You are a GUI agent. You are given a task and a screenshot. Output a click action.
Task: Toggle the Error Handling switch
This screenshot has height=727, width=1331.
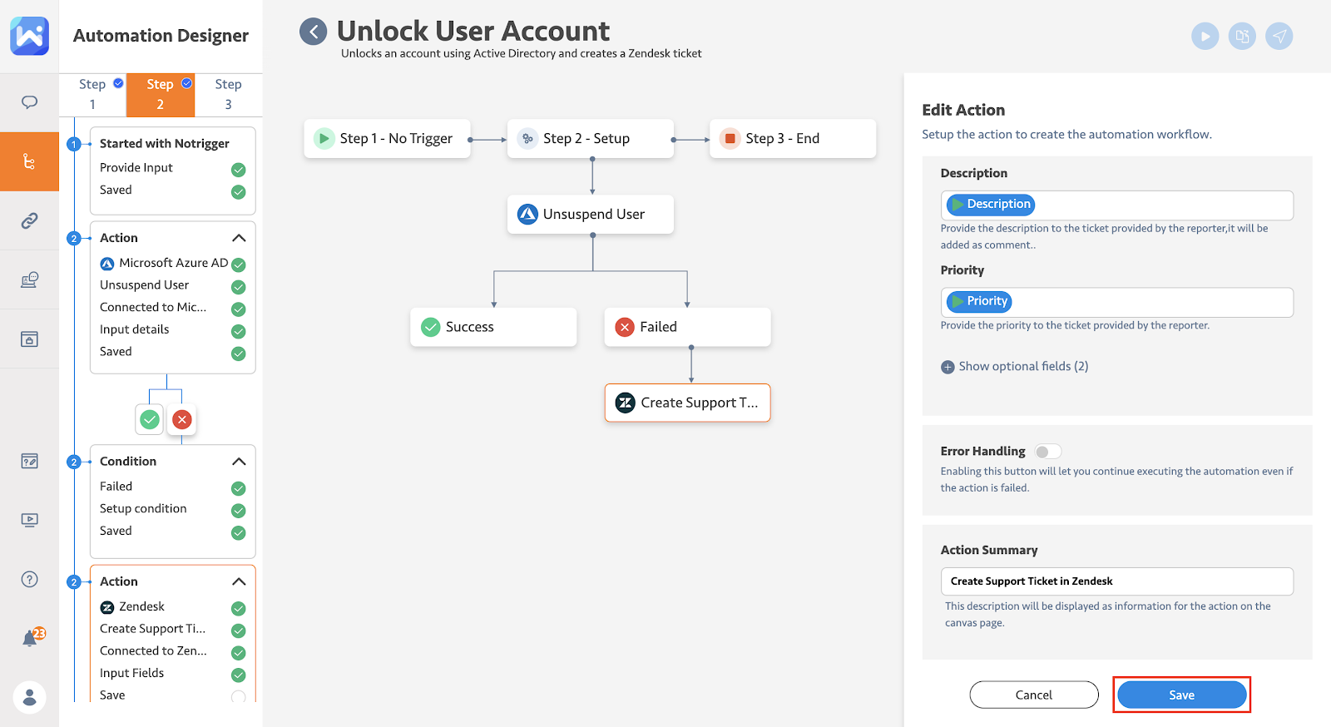1047,452
